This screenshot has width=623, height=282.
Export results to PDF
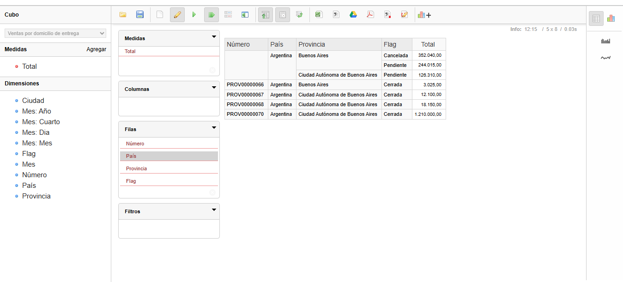click(370, 15)
